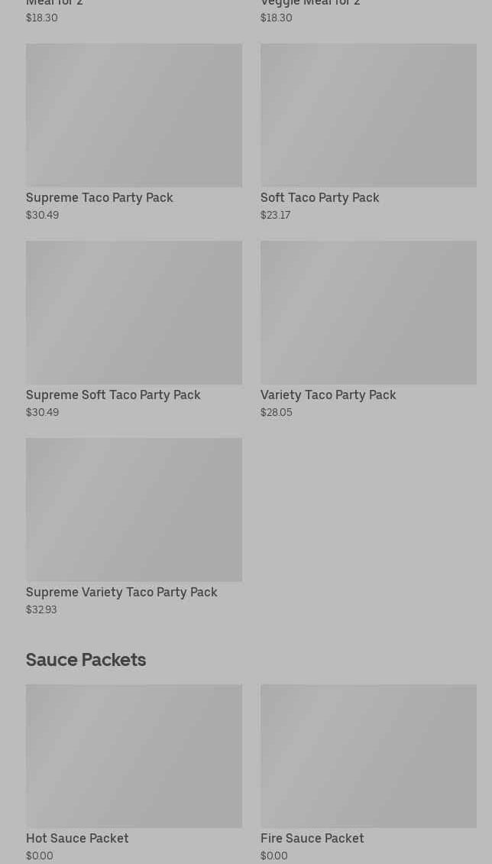Select the Supreme Soft Taco Party Pack title
The height and width of the screenshot is (864, 492).
pyautogui.click(x=113, y=395)
